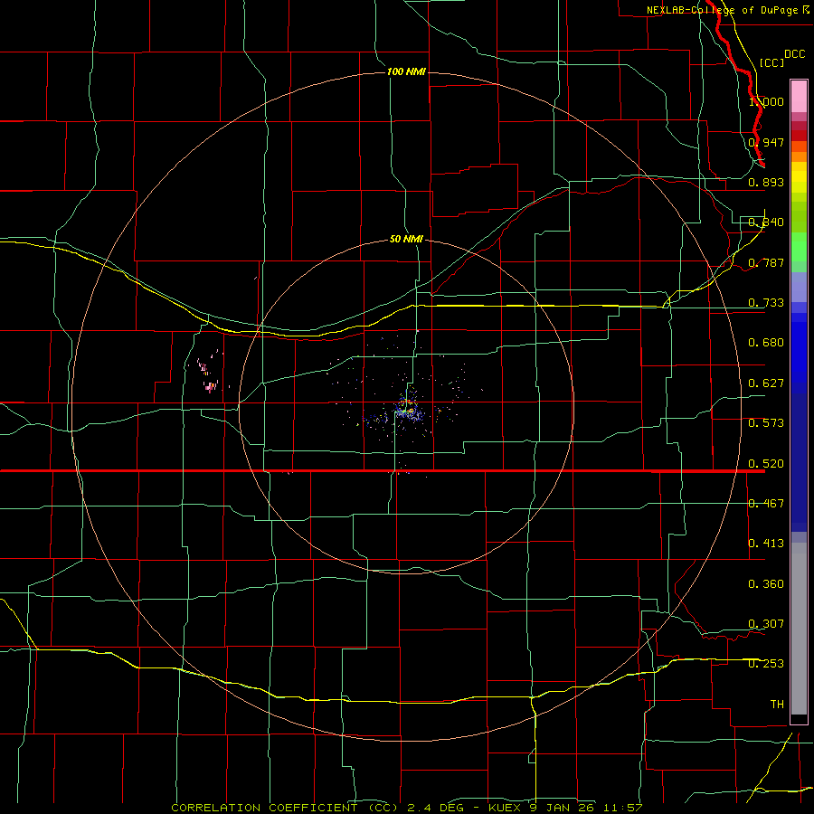The width and height of the screenshot is (814, 814).
Task: Click the 0.413 scale value
Action: tap(766, 544)
